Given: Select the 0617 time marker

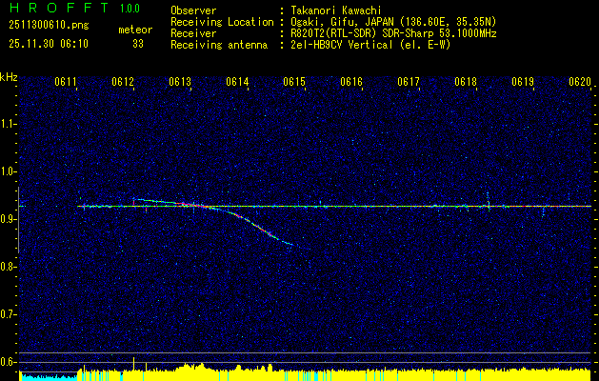Looking at the screenshot, I should click(409, 83).
